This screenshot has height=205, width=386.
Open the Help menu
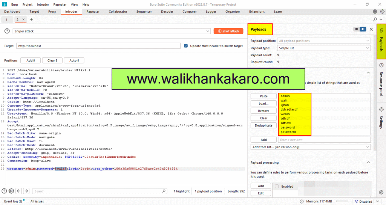[x=86, y=5]
